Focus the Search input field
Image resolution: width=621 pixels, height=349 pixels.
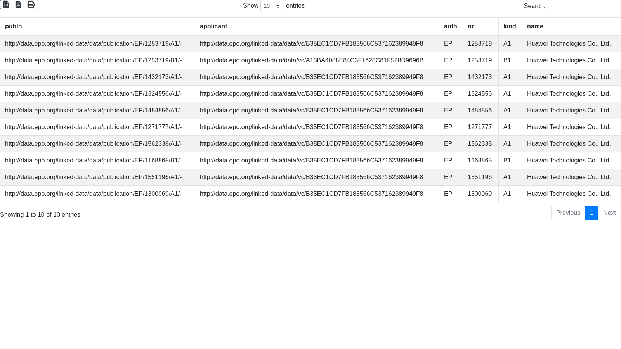coord(584,6)
